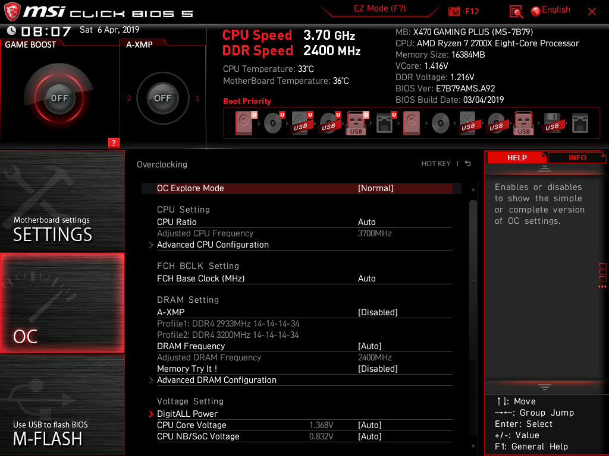Expand Advanced DRAM Configuration
Screen dimensions: 609x456
pos(216,380)
